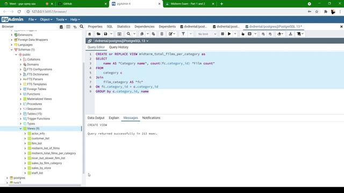Click the Find magnifier in query toolbar

tap(128, 34)
